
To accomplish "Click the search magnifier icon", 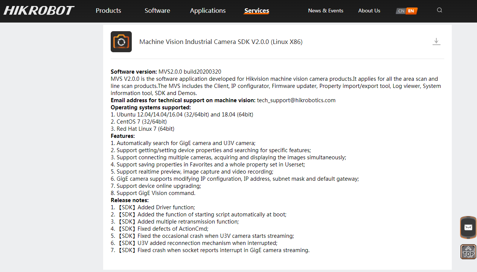I will coord(439,10).
